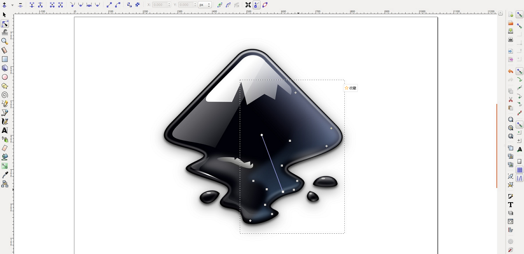Image resolution: width=524 pixels, height=254 pixels.
Task: Click the X coordinate input field
Action: point(159,5)
